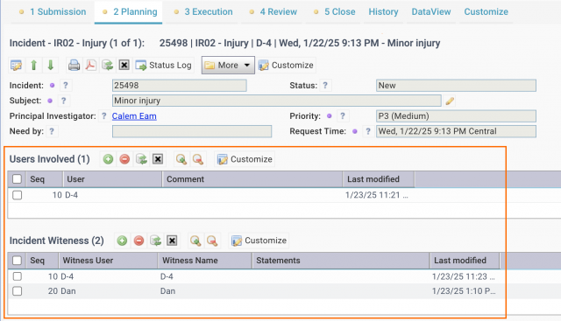Click the Status field showing New
Screen dimensions: 561x321
456,86
